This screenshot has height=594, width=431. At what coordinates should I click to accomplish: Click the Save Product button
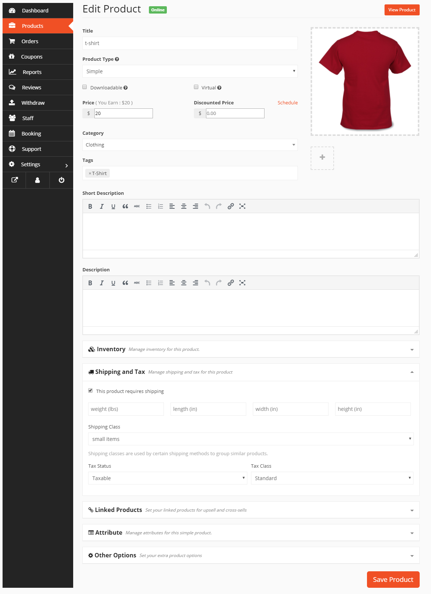coord(393,580)
